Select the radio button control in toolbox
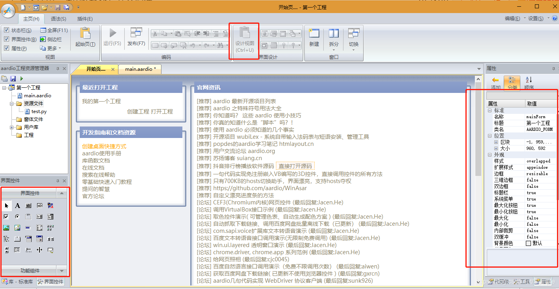The width and height of the screenshot is (559, 289). click(17, 217)
